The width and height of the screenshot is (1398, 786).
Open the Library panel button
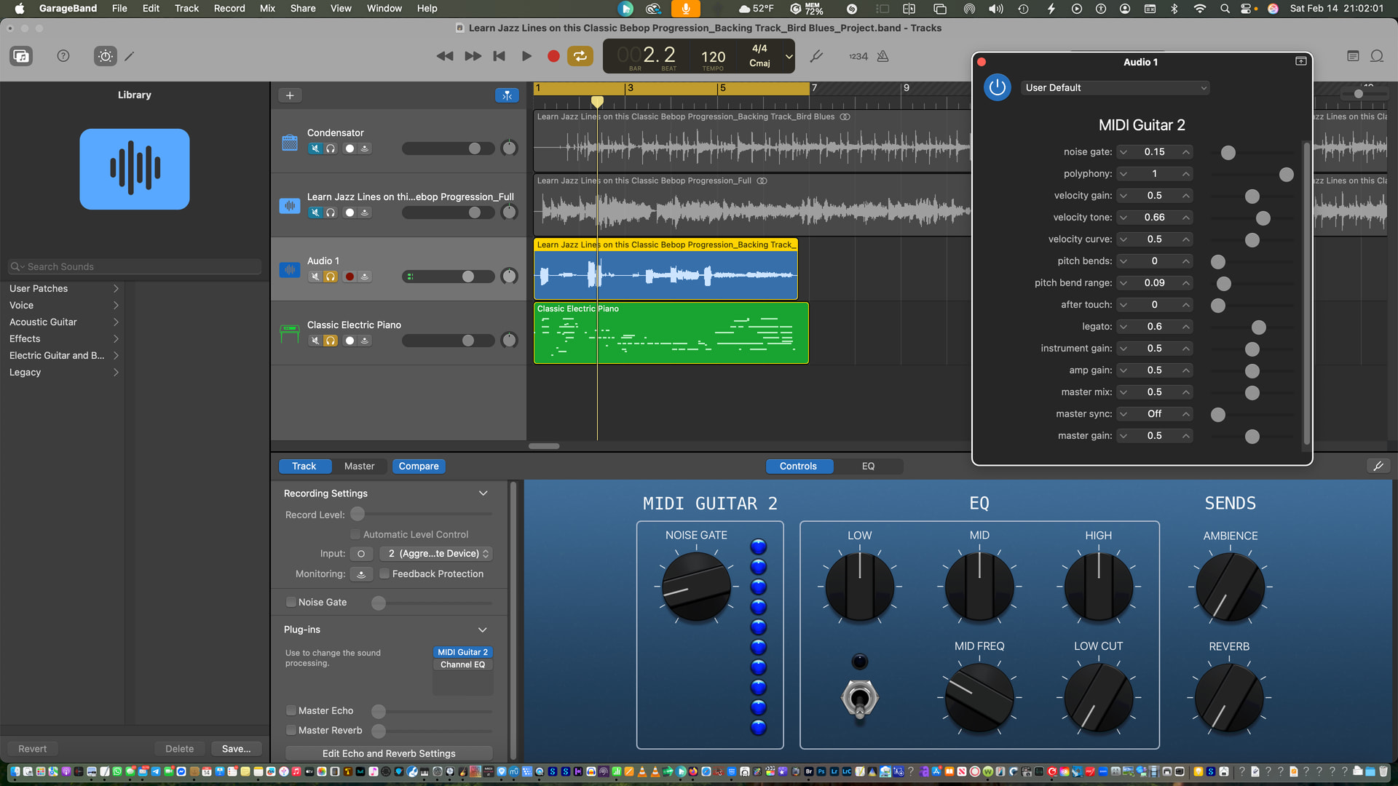pos(21,56)
